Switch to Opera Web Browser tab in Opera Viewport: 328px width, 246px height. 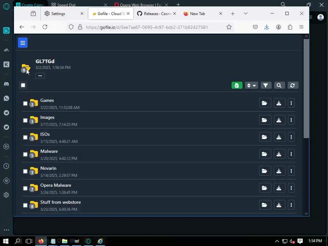(x=141, y=4)
